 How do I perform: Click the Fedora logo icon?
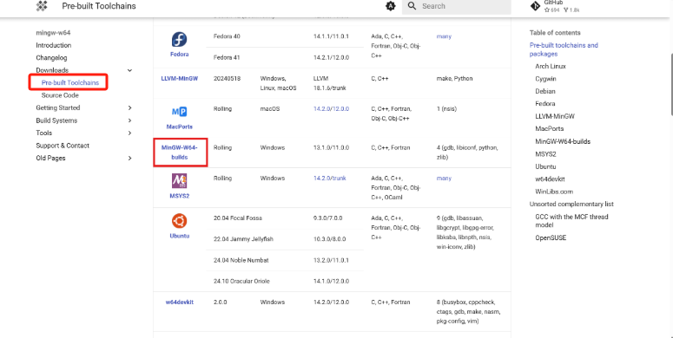coord(179,39)
